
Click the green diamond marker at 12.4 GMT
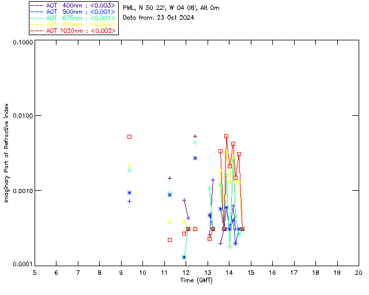(x=195, y=143)
